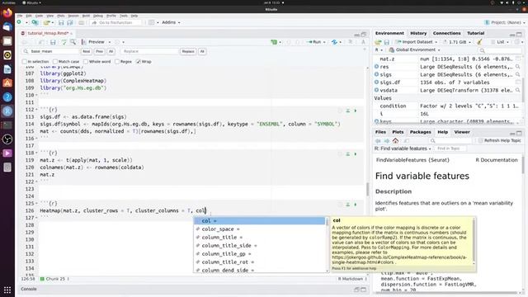Switch to the Files tab
Screen dimensions: 528x297
[380, 132]
